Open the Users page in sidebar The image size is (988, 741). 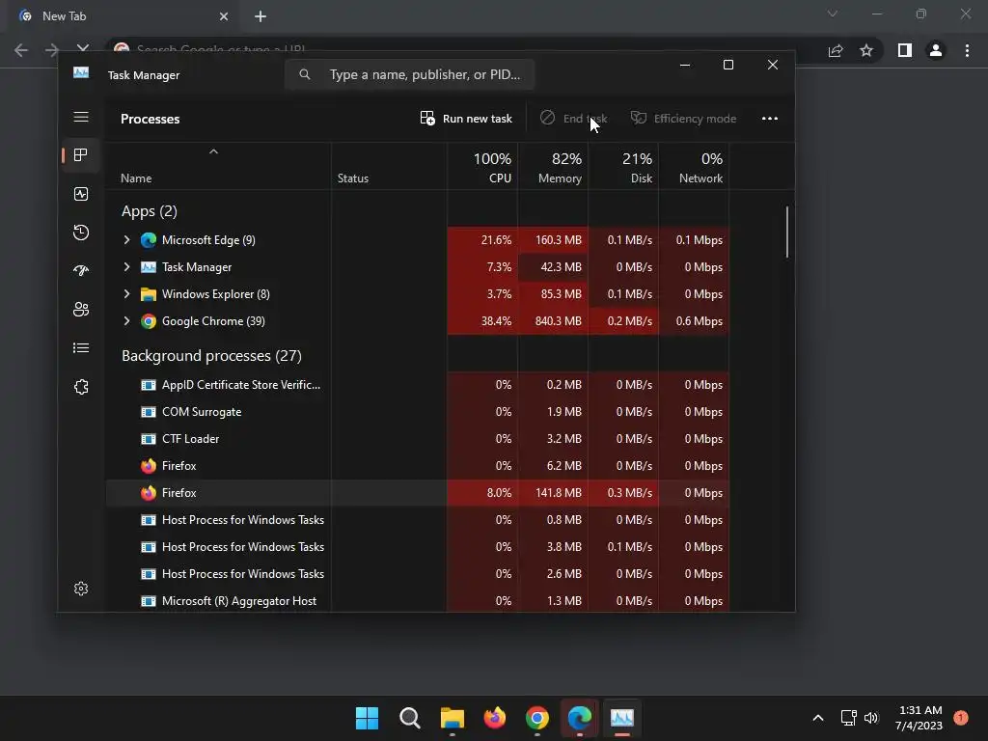tap(81, 310)
